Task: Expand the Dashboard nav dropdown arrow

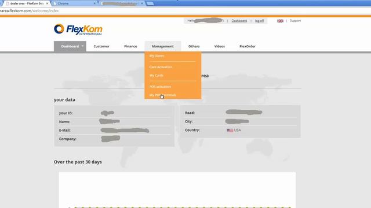Action: (x=82, y=46)
